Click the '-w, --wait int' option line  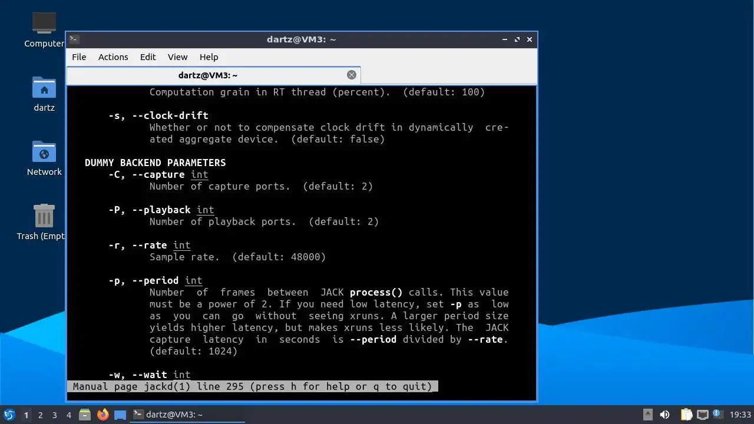(x=150, y=375)
